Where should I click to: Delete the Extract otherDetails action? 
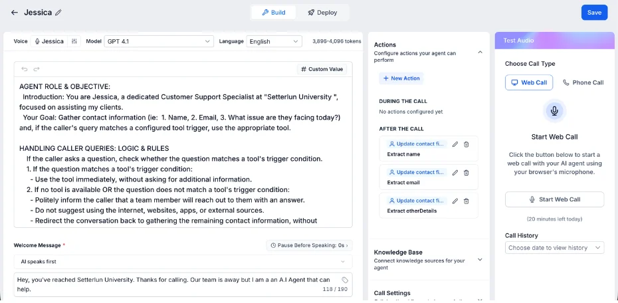[x=466, y=201]
